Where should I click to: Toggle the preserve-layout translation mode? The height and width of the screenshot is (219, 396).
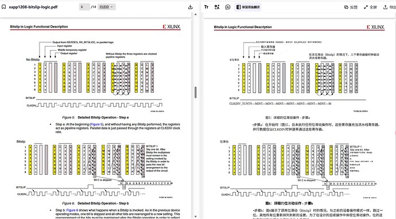click(x=248, y=7)
